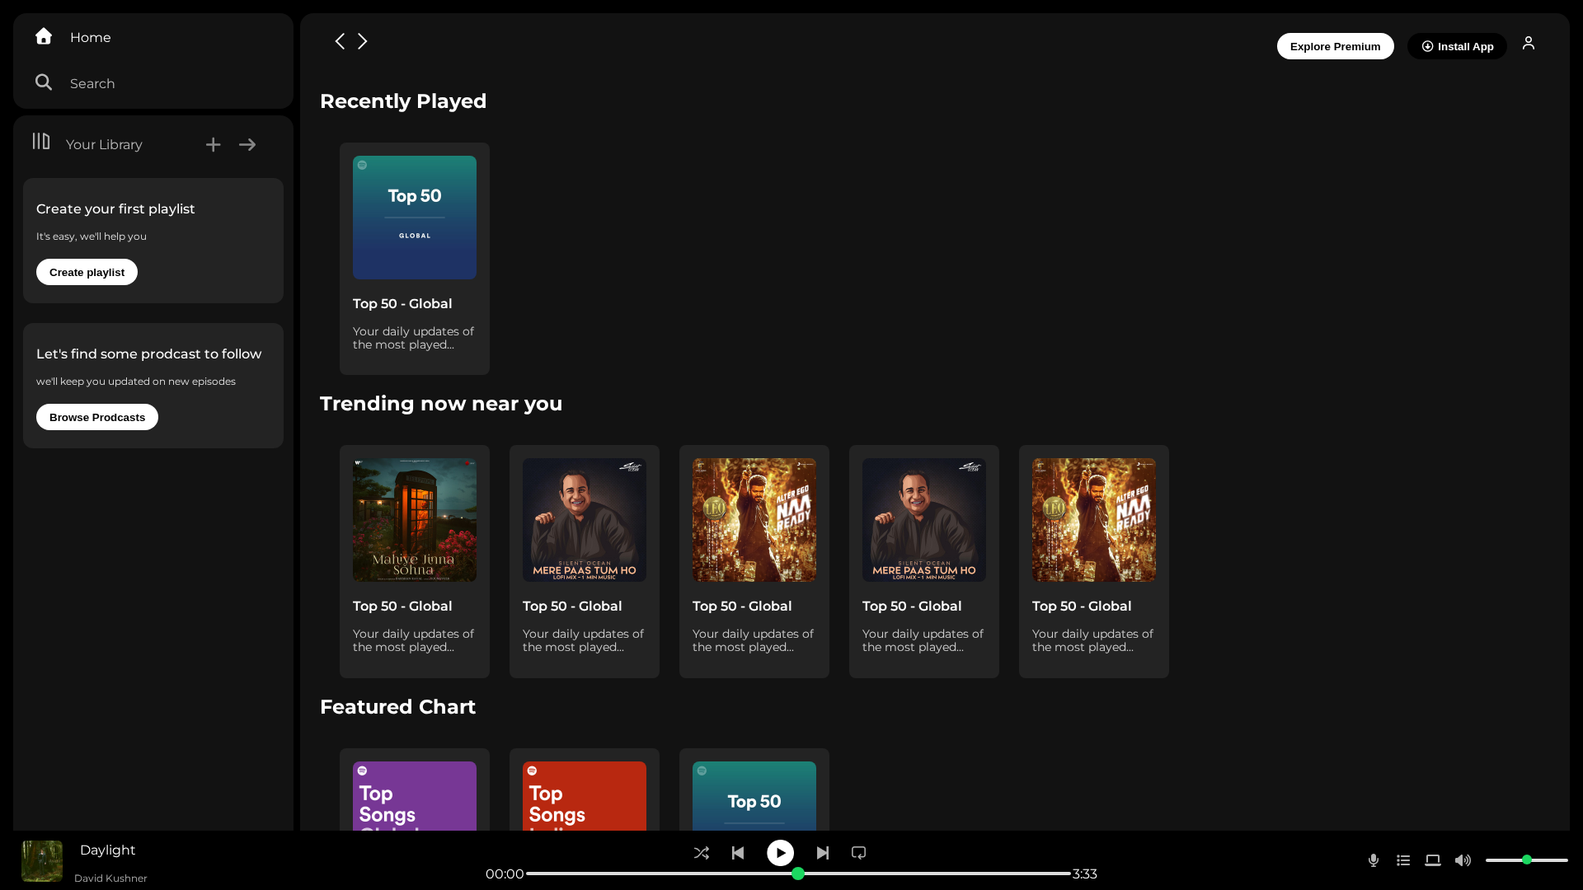The height and width of the screenshot is (890, 1583).
Task: Open the play queue icon
Action: tap(1403, 860)
